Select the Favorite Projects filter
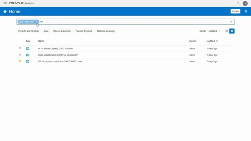 [84, 31]
